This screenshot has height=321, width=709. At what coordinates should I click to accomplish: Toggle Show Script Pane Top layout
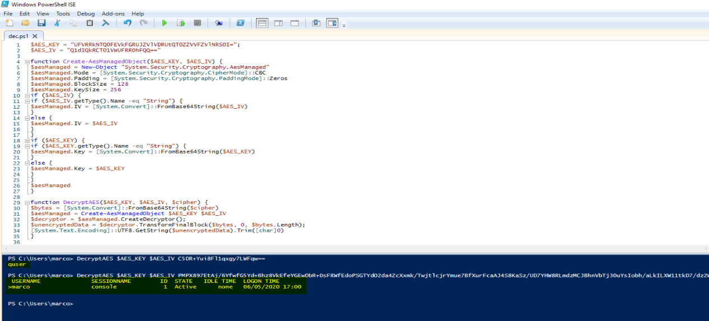coord(262,23)
